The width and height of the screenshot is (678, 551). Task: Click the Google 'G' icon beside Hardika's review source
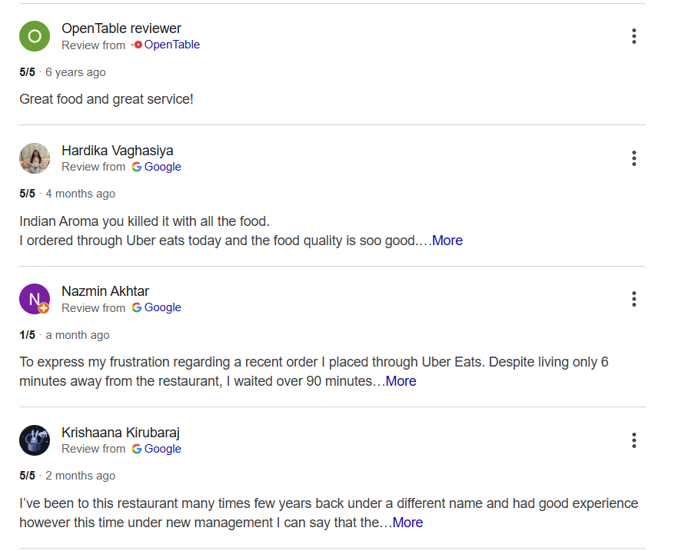(137, 167)
